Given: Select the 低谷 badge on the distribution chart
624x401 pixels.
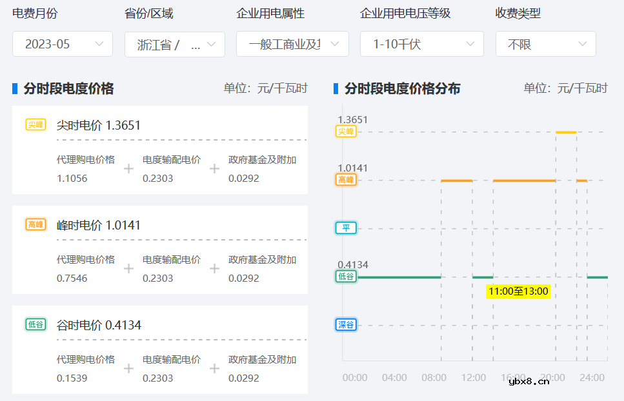Looking at the screenshot, I should point(346,276).
